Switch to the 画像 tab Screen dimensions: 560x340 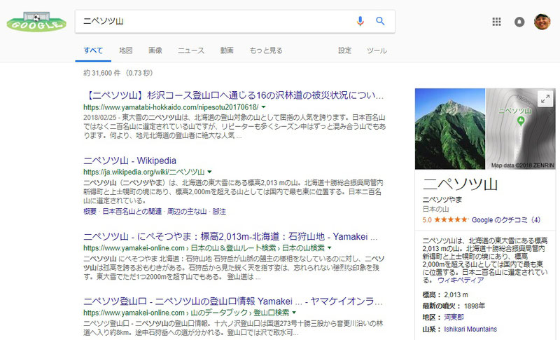tap(155, 50)
